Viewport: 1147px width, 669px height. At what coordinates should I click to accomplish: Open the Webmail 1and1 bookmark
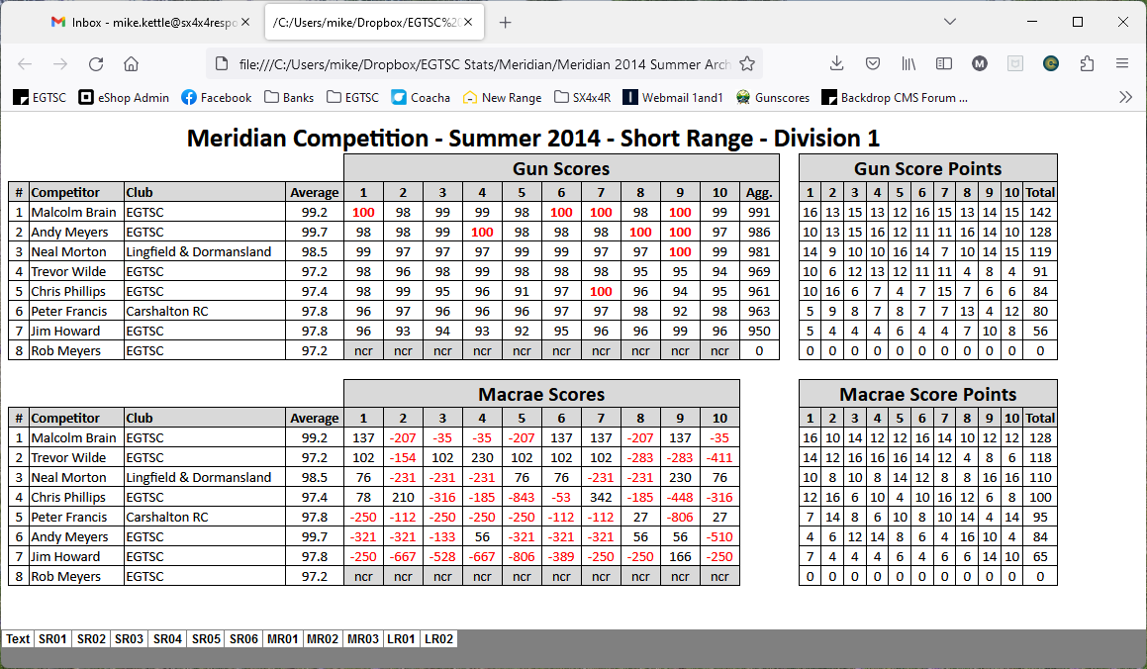pyautogui.click(x=673, y=97)
